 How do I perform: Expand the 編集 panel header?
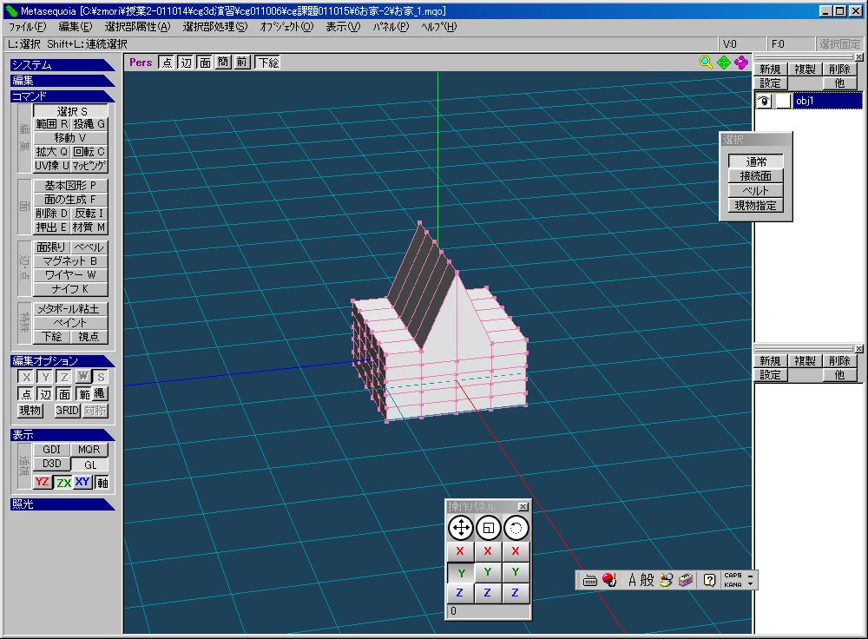tap(62, 80)
